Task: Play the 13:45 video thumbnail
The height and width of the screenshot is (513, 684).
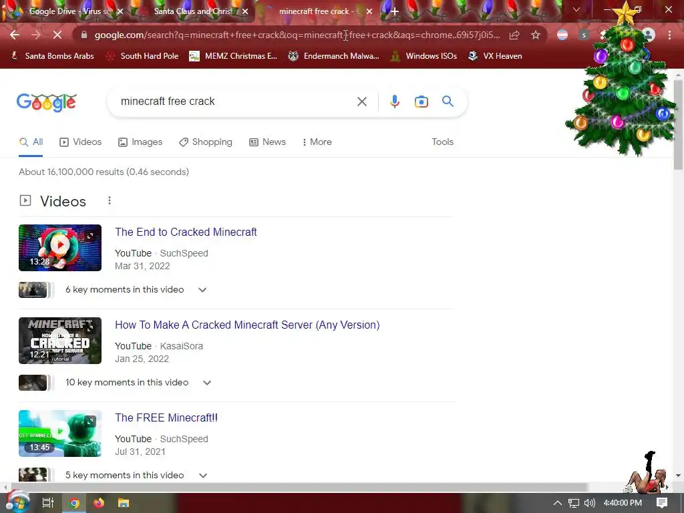Action: pyautogui.click(x=60, y=434)
